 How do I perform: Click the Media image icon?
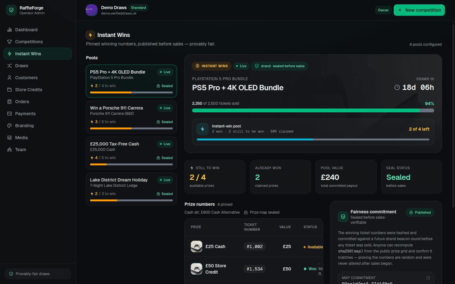9,138
